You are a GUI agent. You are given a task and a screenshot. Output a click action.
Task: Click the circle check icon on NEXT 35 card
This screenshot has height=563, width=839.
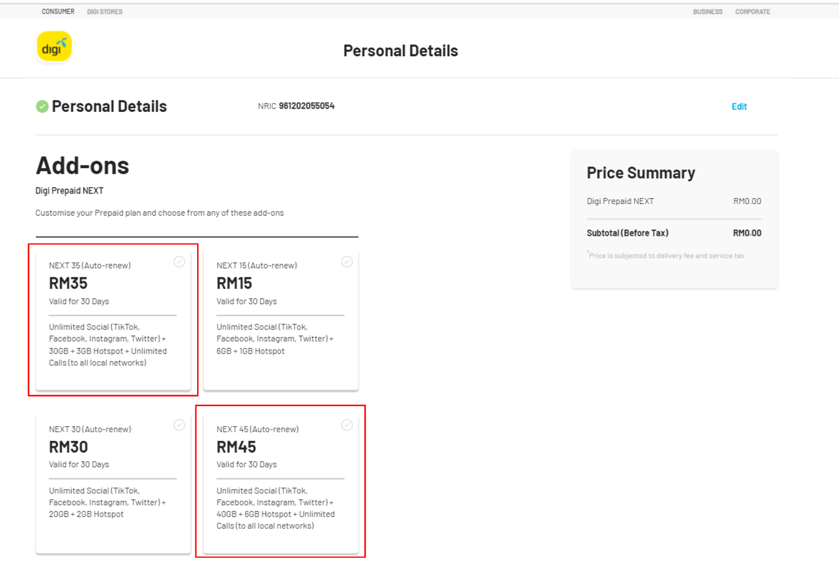coord(180,262)
